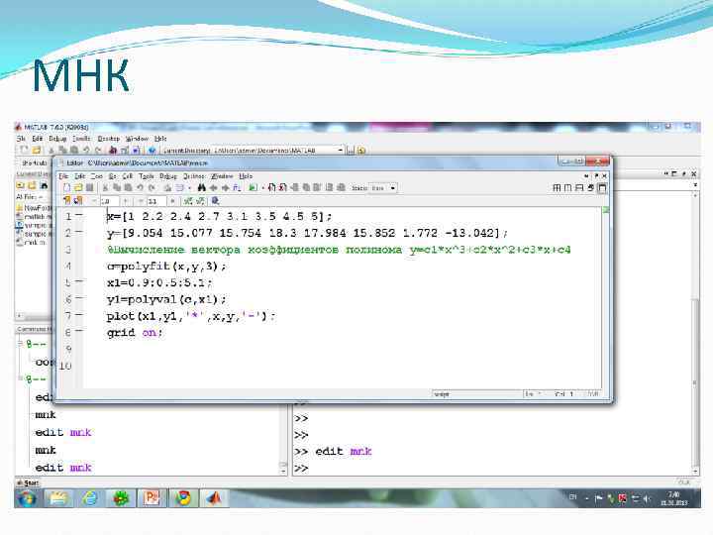Open the Current Directory path dropdown
The height and width of the screenshot is (535, 713).
341,151
